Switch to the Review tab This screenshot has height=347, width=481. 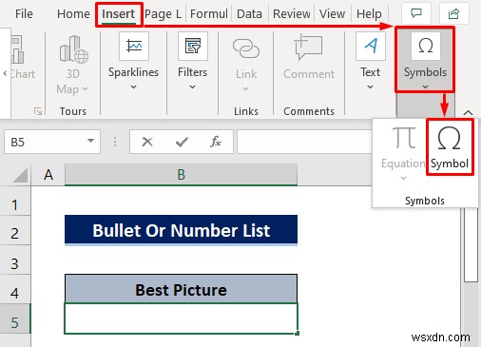click(291, 14)
